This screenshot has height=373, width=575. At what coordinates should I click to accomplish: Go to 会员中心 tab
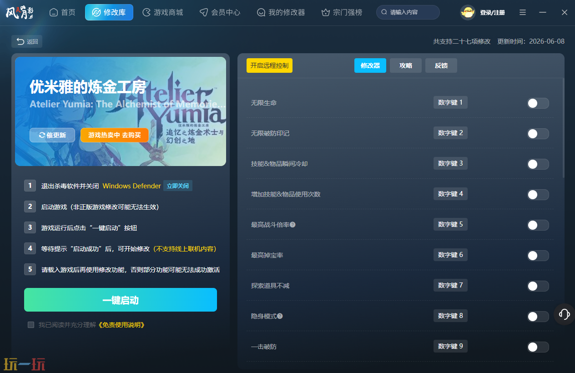tap(220, 12)
